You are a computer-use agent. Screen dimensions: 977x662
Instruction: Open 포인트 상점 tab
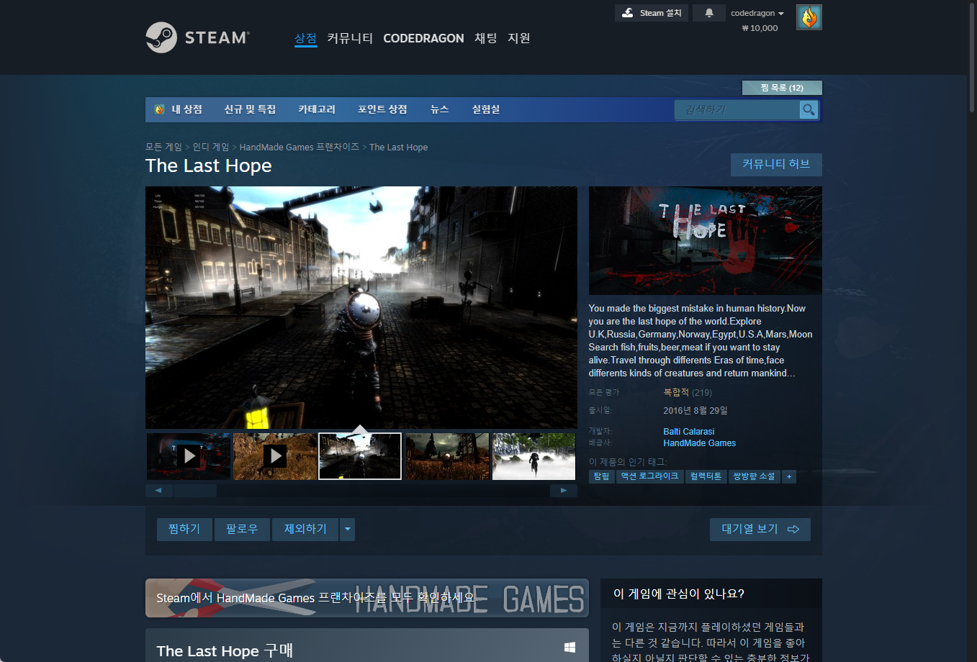click(x=382, y=109)
